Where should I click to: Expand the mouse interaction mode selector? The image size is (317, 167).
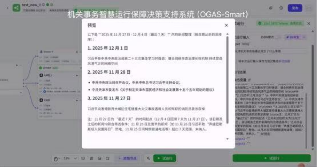point(56,158)
